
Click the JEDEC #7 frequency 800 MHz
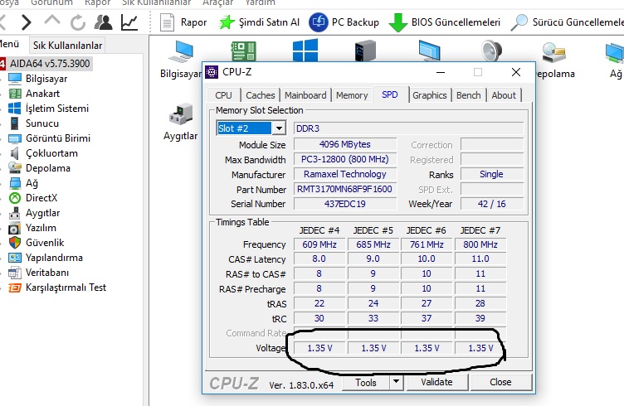[480, 244]
